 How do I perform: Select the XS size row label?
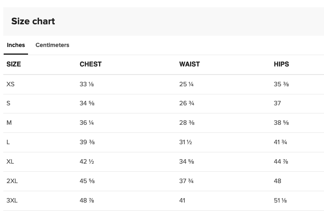pyautogui.click(x=10, y=84)
